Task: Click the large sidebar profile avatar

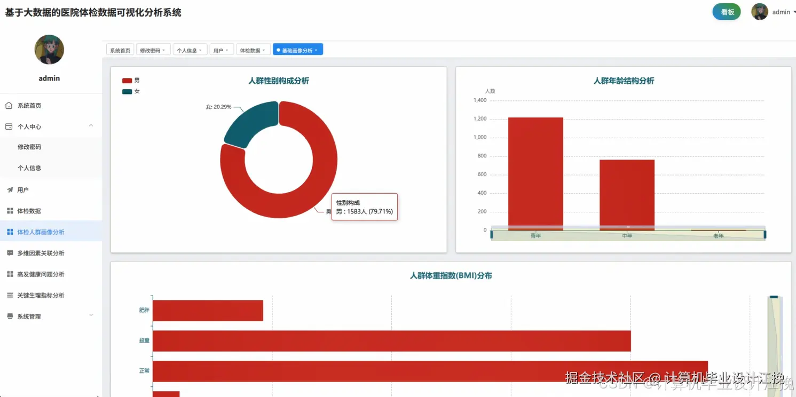Action: 49,50
